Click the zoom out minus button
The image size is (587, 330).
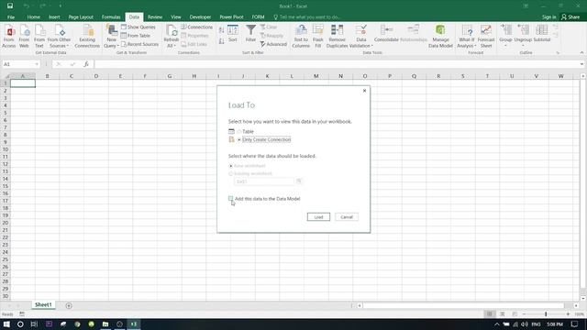[x=524, y=314]
